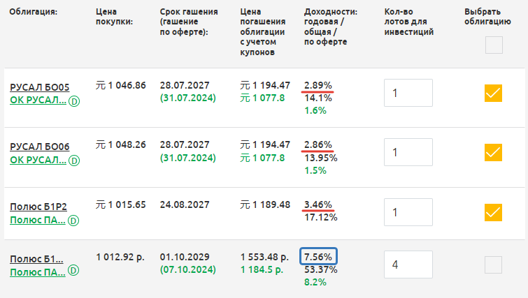Viewport: 528px width, 298px height.
Task: Click the highlighted 7.56% annual yield value
Action: coord(319,256)
